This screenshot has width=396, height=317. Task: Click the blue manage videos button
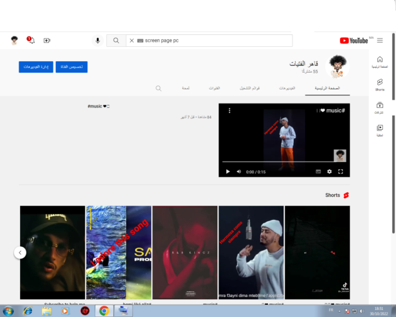pos(36,67)
